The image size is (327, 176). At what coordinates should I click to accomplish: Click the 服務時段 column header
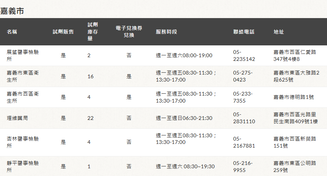pyautogui.click(x=166, y=32)
